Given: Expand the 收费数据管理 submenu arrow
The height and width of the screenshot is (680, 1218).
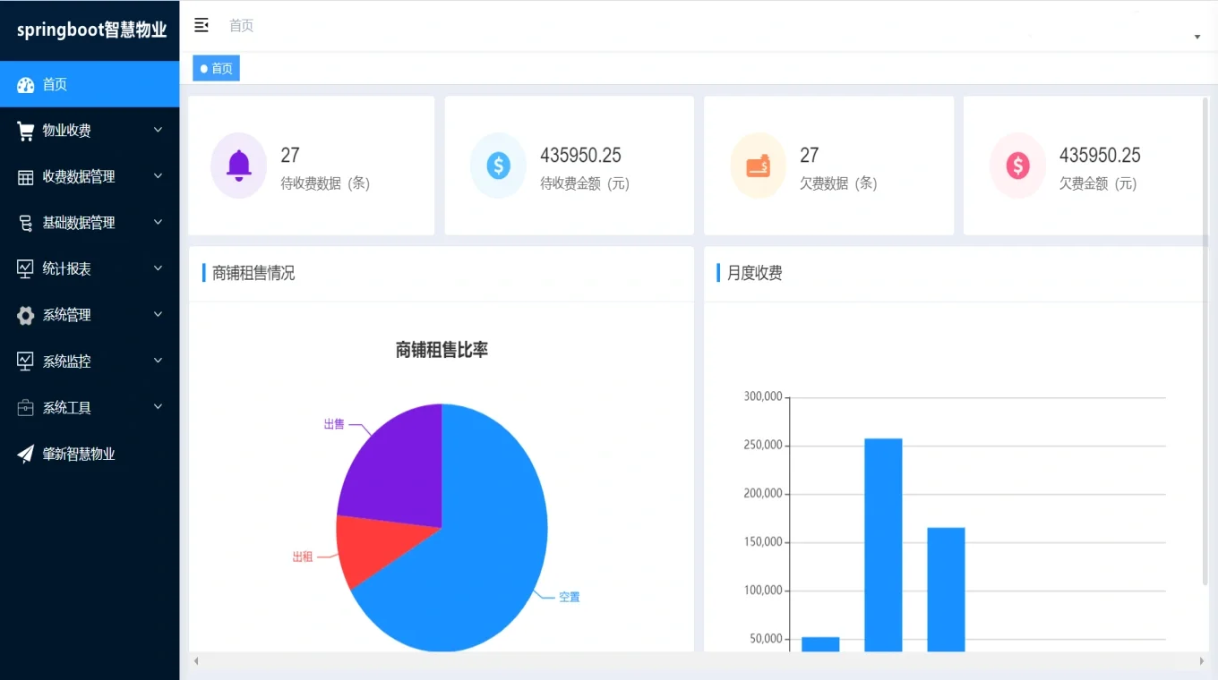Looking at the screenshot, I should (159, 176).
